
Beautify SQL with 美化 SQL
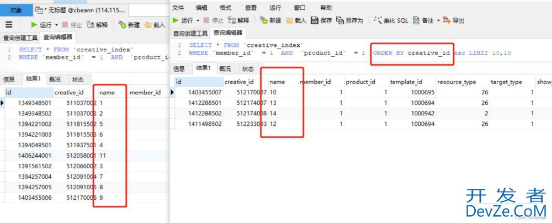tap(391, 20)
